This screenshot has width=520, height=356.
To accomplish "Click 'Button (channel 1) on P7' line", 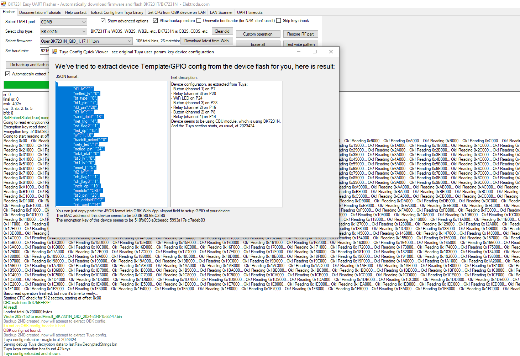I will coord(193,89).
